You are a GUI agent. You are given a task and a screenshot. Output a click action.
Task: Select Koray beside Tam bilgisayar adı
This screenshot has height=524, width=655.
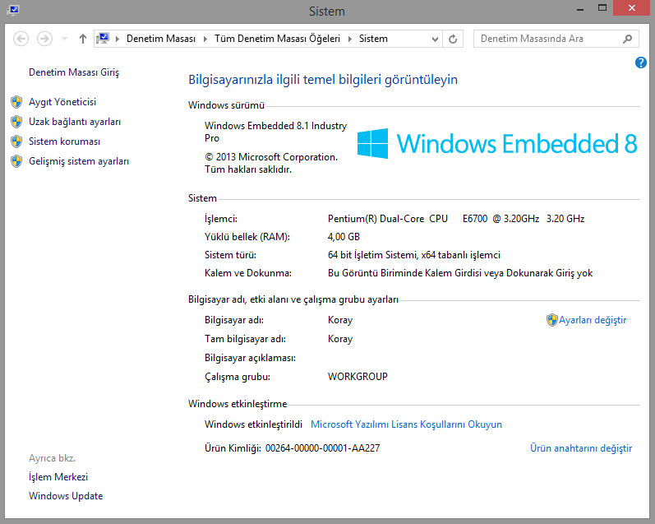[x=340, y=339]
